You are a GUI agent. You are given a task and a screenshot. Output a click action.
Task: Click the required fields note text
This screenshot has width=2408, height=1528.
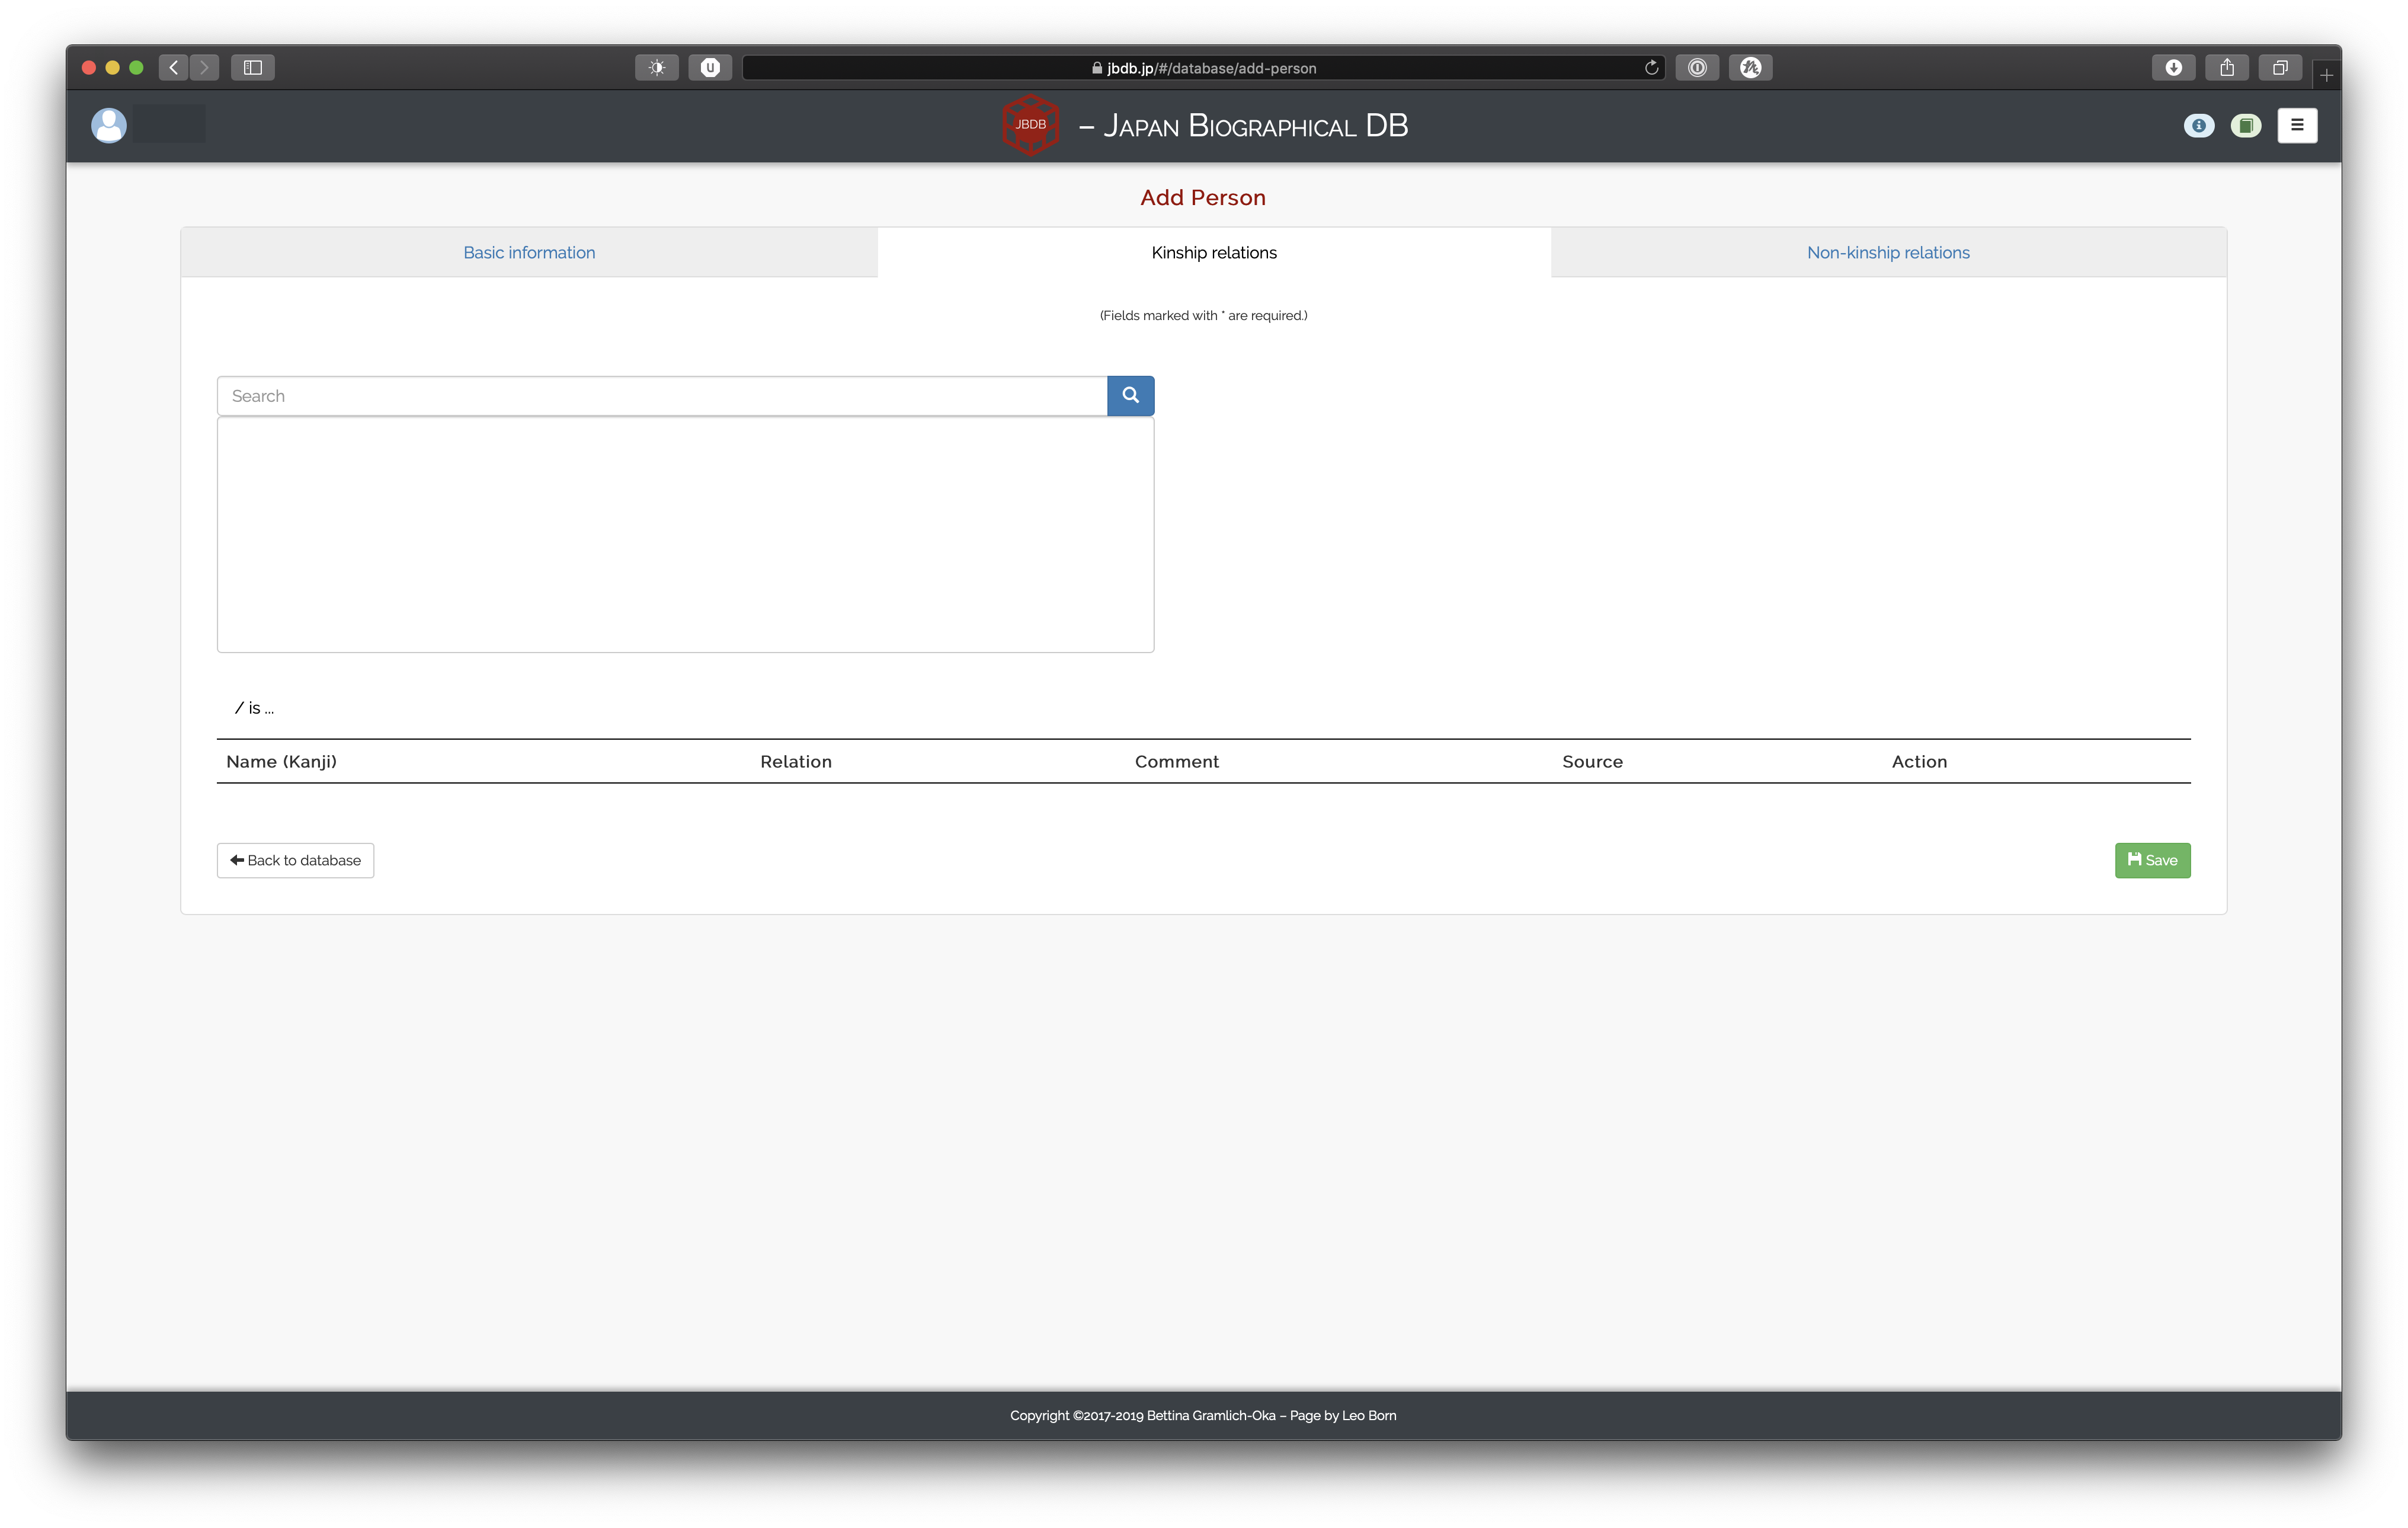(x=1203, y=315)
